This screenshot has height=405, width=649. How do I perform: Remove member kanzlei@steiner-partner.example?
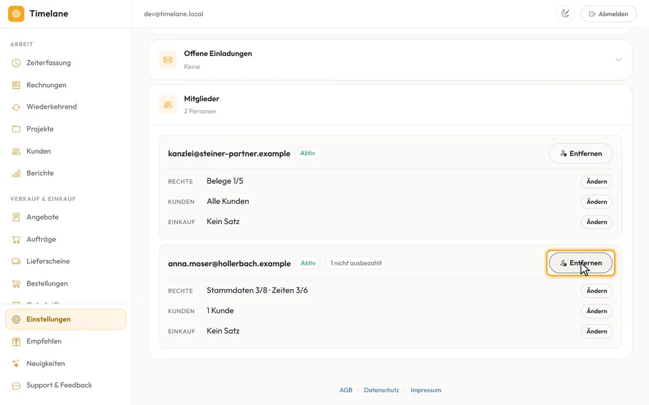[580, 153]
